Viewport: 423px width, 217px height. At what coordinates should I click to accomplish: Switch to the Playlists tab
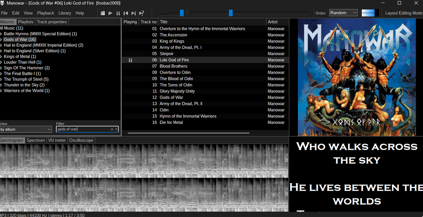[26, 22]
